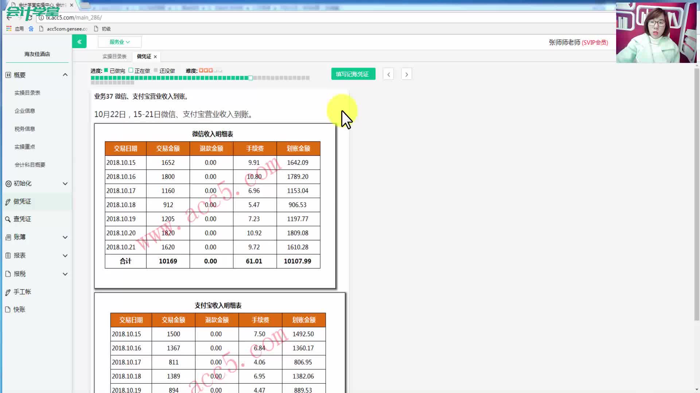
Task: Click cell 2018.10.15 in WeChat table
Action: click(x=125, y=163)
